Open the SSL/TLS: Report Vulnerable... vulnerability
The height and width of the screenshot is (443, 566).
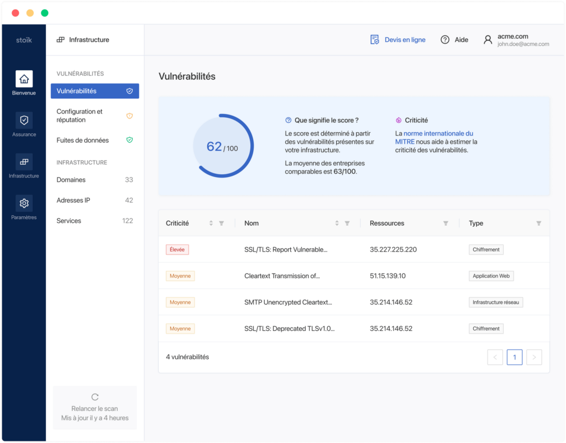(x=286, y=249)
